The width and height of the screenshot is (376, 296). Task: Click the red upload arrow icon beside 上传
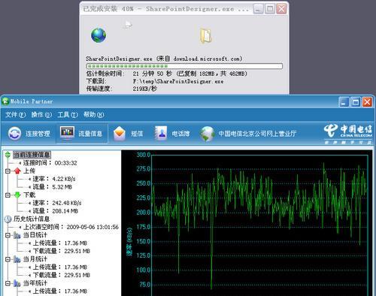[17, 171]
